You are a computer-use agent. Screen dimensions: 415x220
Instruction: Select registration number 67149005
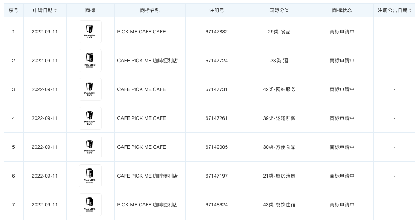216,147
